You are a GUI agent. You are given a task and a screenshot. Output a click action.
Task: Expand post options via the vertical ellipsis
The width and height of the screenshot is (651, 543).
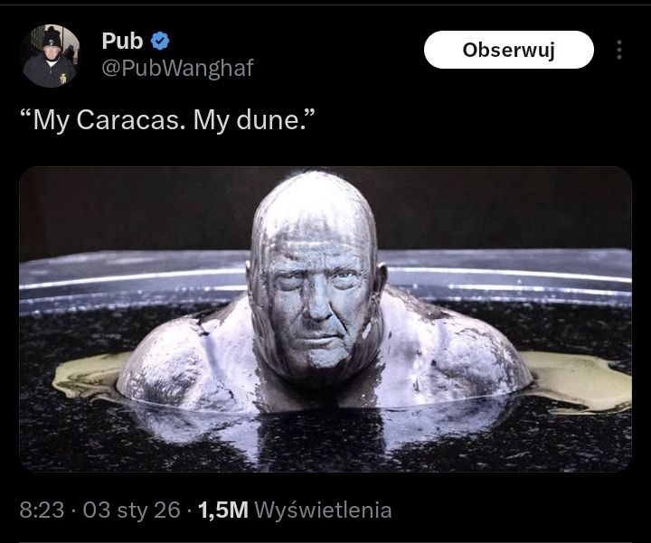[x=619, y=50]
